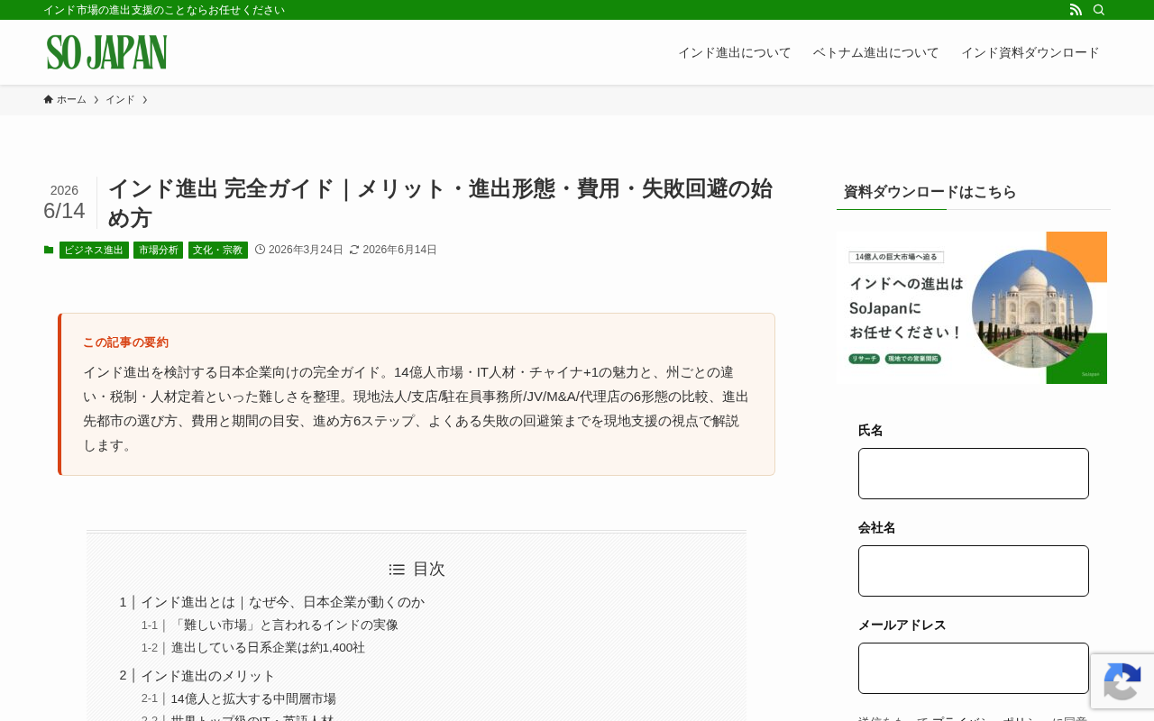Click the この記事の要約 heading
The width and height of the screenshot is (1154, 721).
tap(126, 342)
